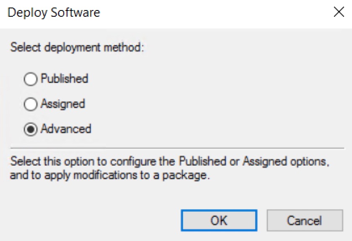
Task: Click the "Select deployment method:" heading
Action: click(x=77, y=47)
